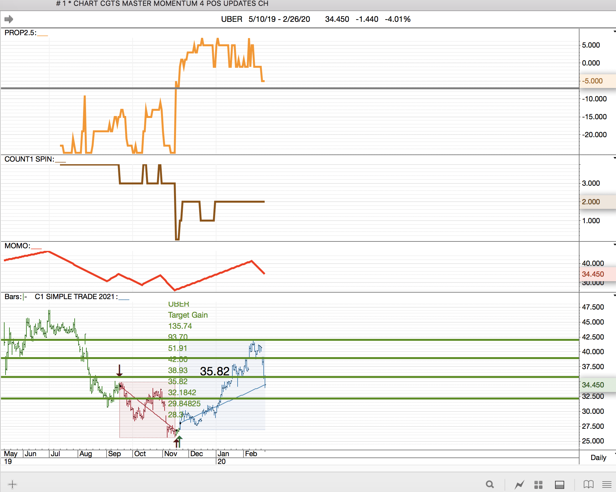Open the magnifier search icon
Viewport: 616px width, 492px height.
(x=490, y=485)
